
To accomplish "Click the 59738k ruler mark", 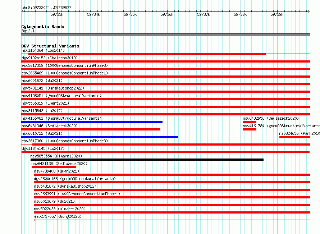I will pyautogui.click(x=240, y=14).
